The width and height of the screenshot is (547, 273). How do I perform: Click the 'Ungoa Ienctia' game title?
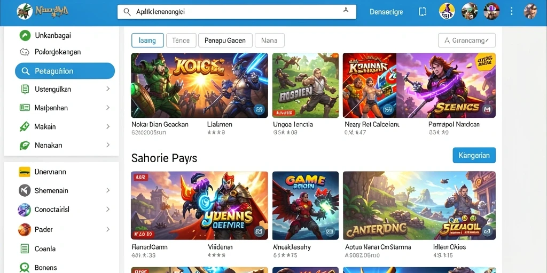pos(293,124)
